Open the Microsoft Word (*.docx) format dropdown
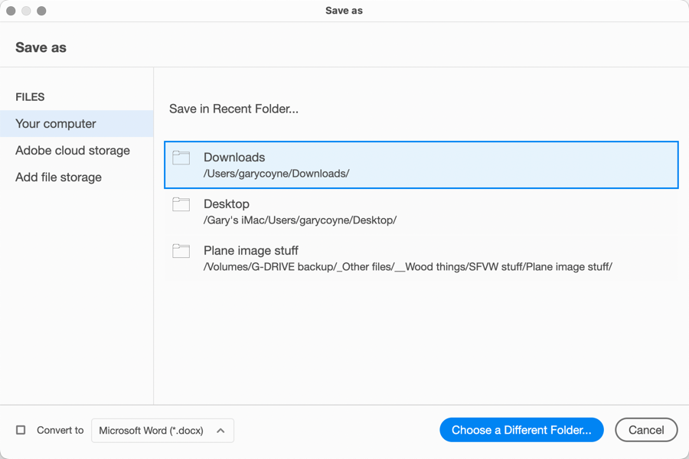Image resolution: width=689 pixels, height=459 pixels. [162, 431]
